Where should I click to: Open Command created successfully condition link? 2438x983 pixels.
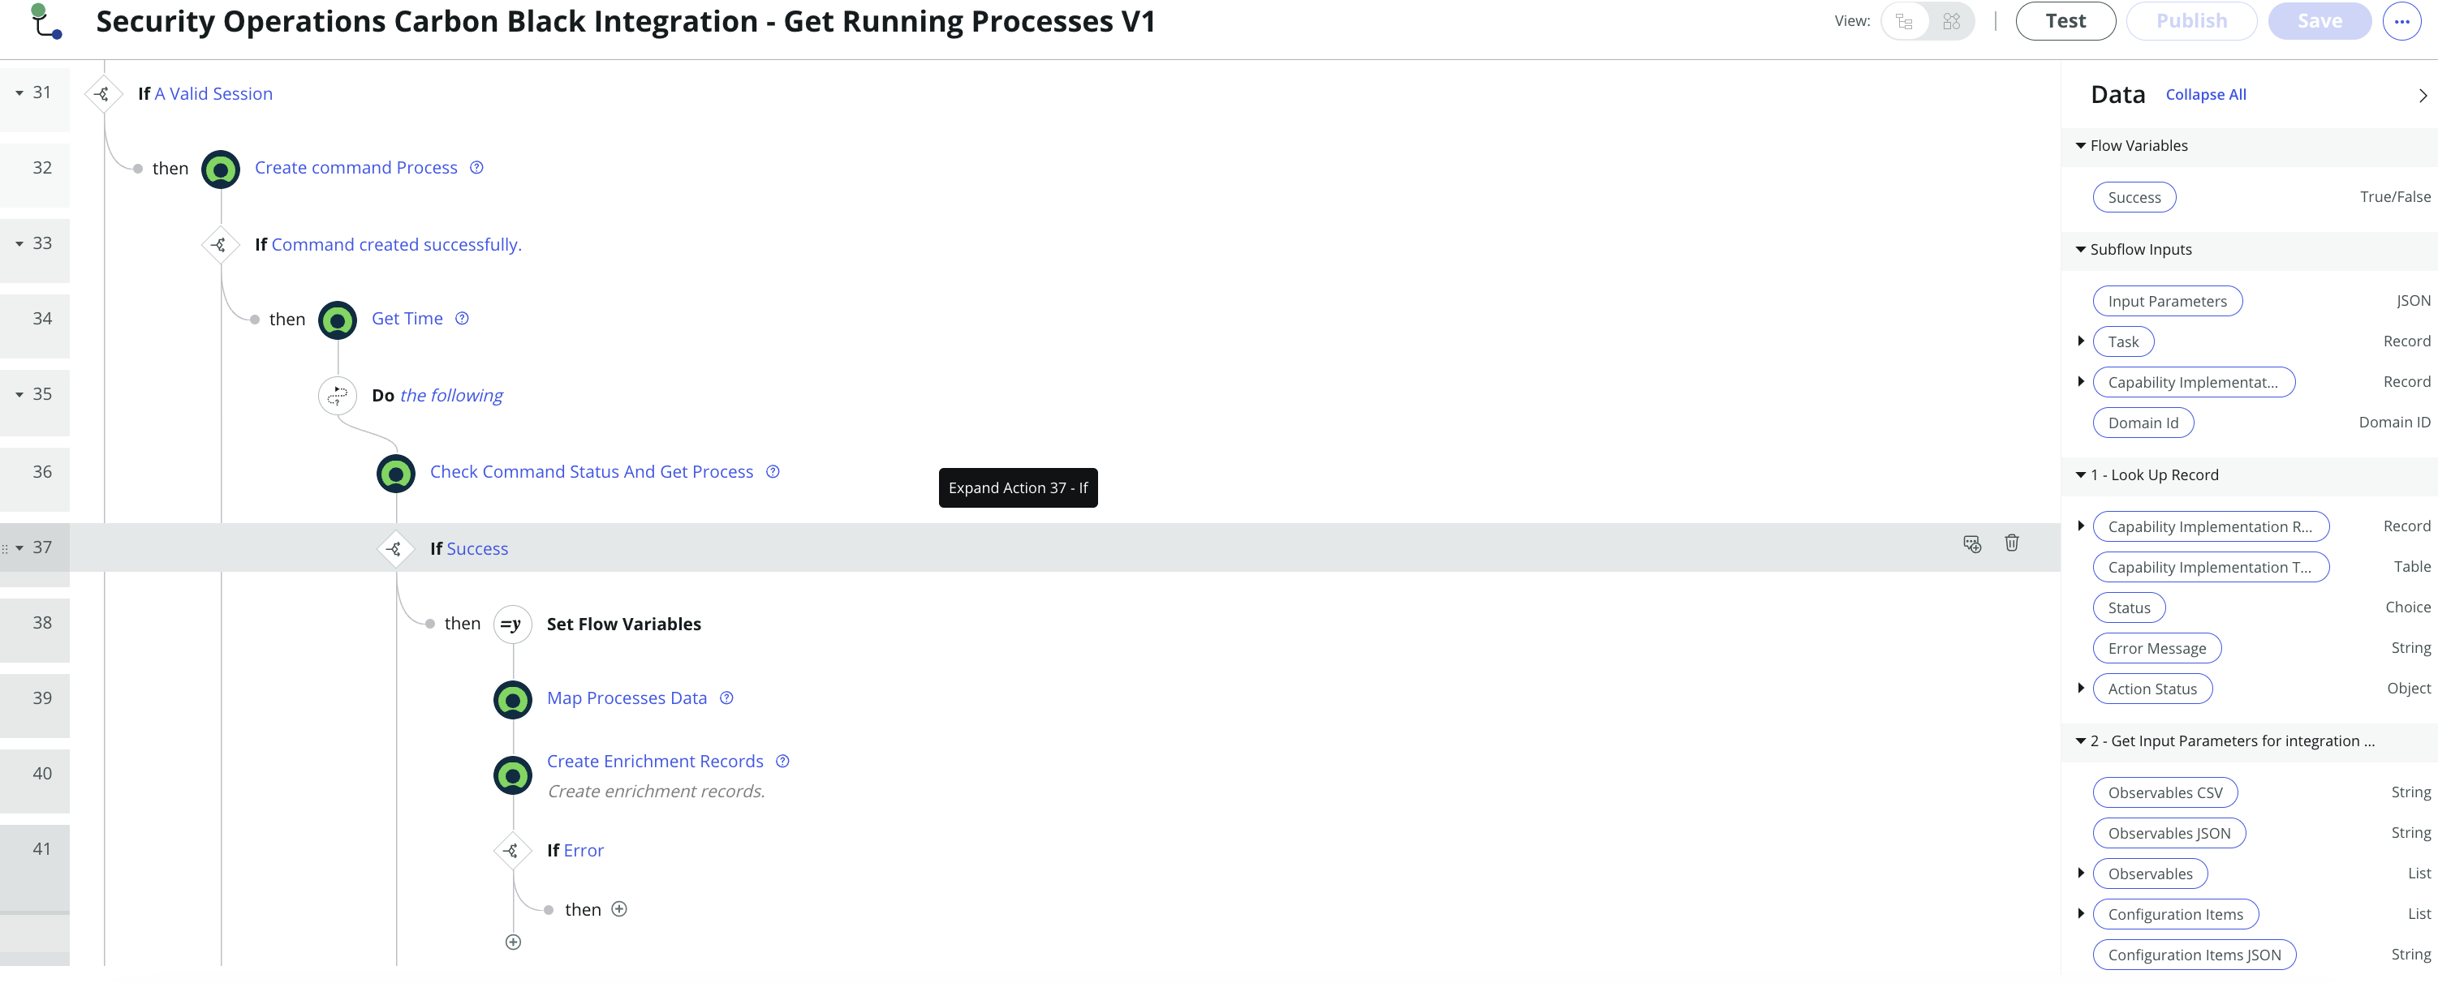coord(397,244)
